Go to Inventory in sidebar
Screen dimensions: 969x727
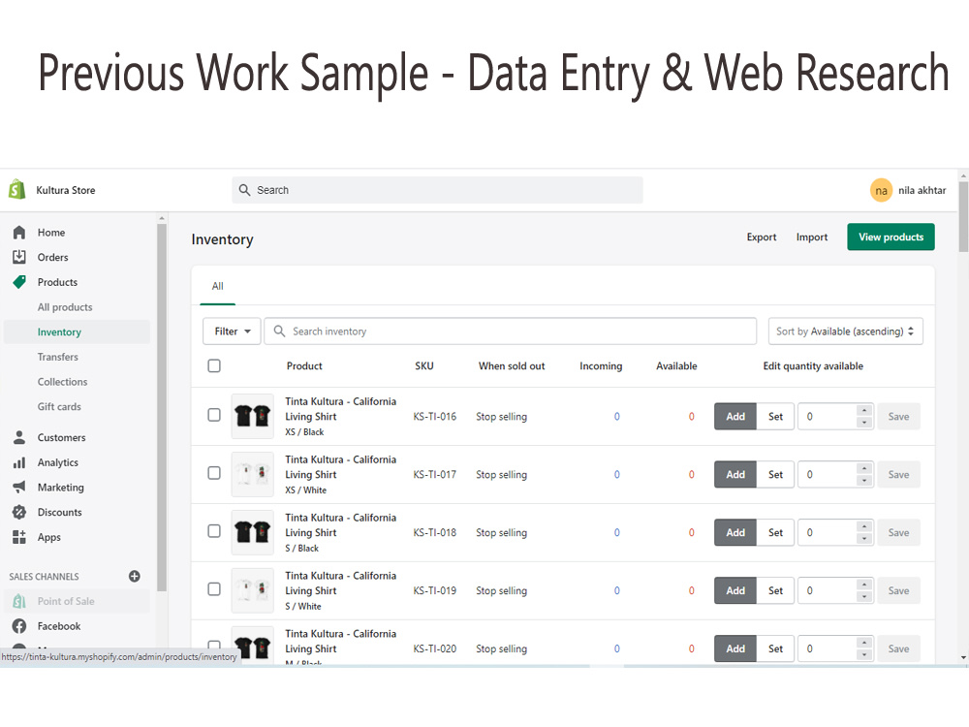[x=59, y=332]
